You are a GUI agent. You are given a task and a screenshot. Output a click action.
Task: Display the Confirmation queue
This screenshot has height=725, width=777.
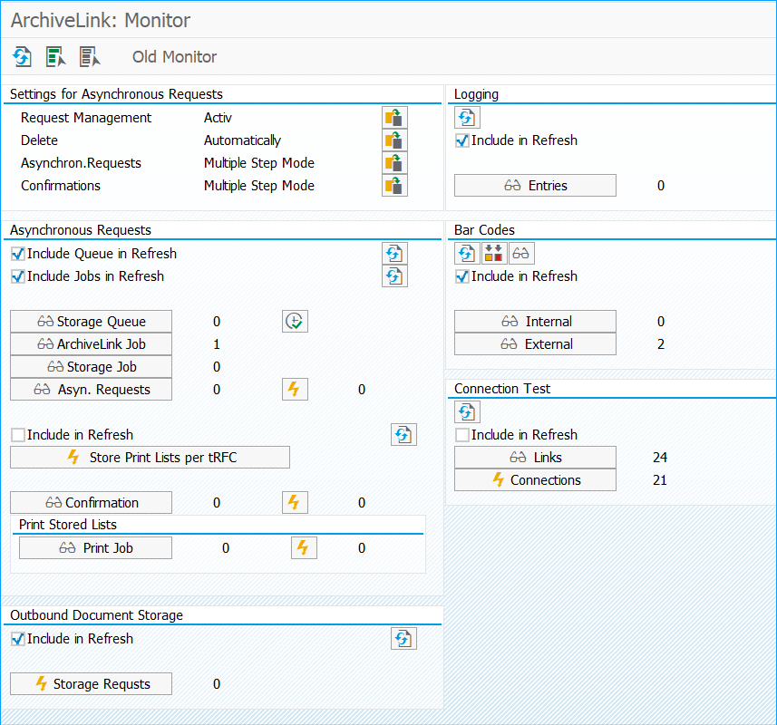pyautogui.click(x=92, y=503)
